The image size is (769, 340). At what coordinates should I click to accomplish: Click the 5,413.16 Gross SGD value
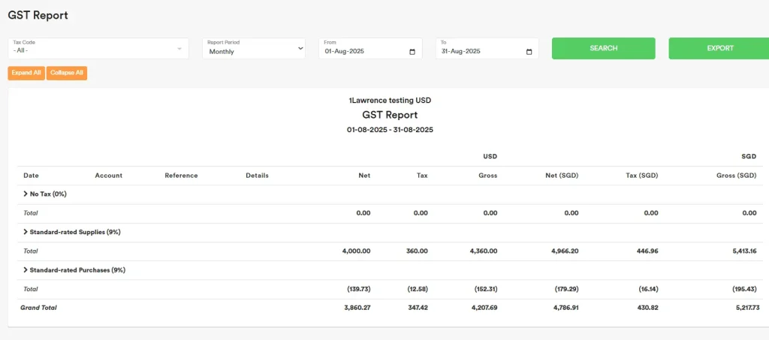[743, 251]
